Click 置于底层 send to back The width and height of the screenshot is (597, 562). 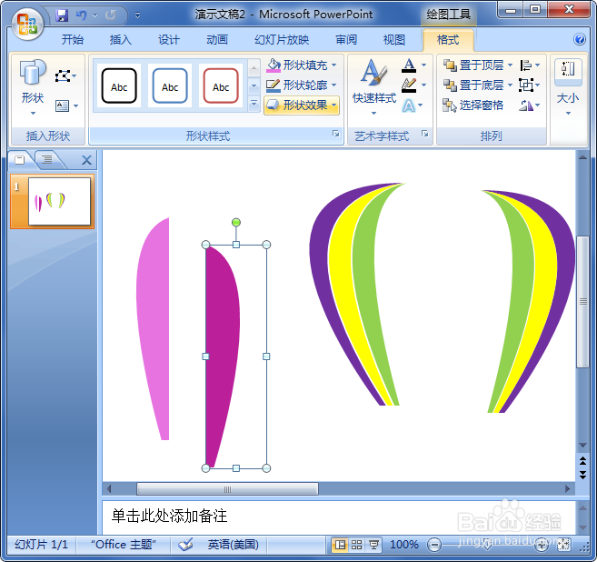[473, 85]
